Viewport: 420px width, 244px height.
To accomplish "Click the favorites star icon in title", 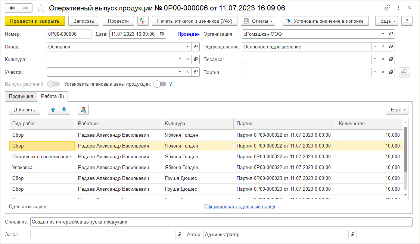I will [x=41, y=8].
